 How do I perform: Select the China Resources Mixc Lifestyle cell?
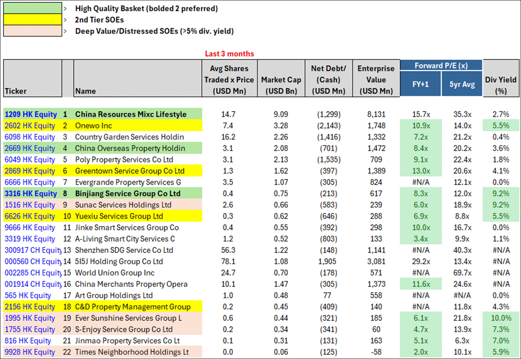(138, 114)
